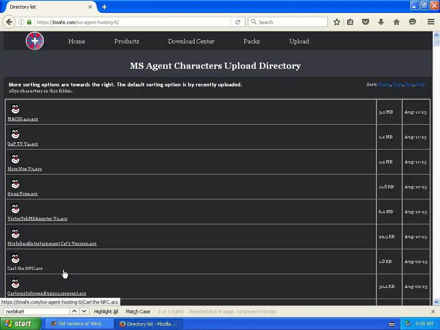Toggle Highlight All in find bar
This screenshot has height=330, width=440.
tap(106, 312)
